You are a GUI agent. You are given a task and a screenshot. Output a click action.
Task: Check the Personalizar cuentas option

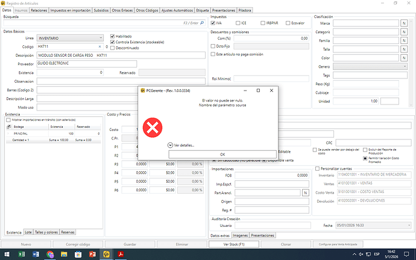[x=318, y=168]
